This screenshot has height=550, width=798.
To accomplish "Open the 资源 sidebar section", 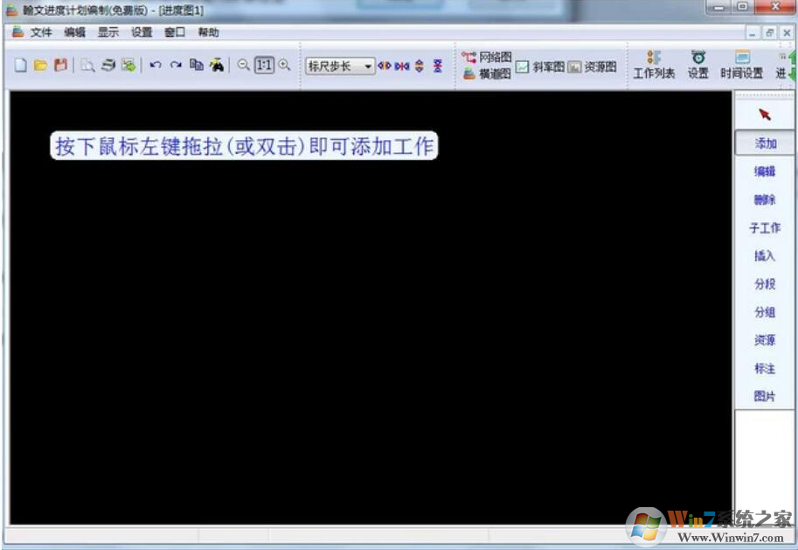I will click(x=763, y=340).
